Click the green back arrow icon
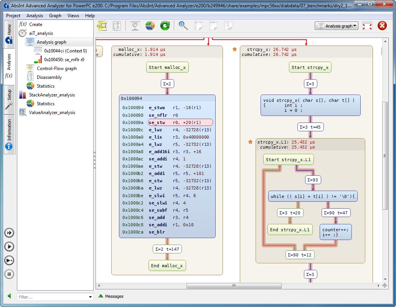Screen dimensions: 396x307 click(x=9, y=296)
